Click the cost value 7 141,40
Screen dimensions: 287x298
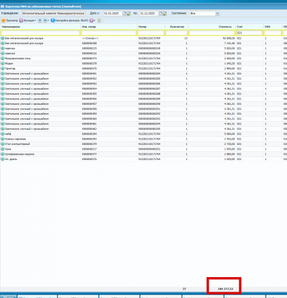[x=229, y=43]
